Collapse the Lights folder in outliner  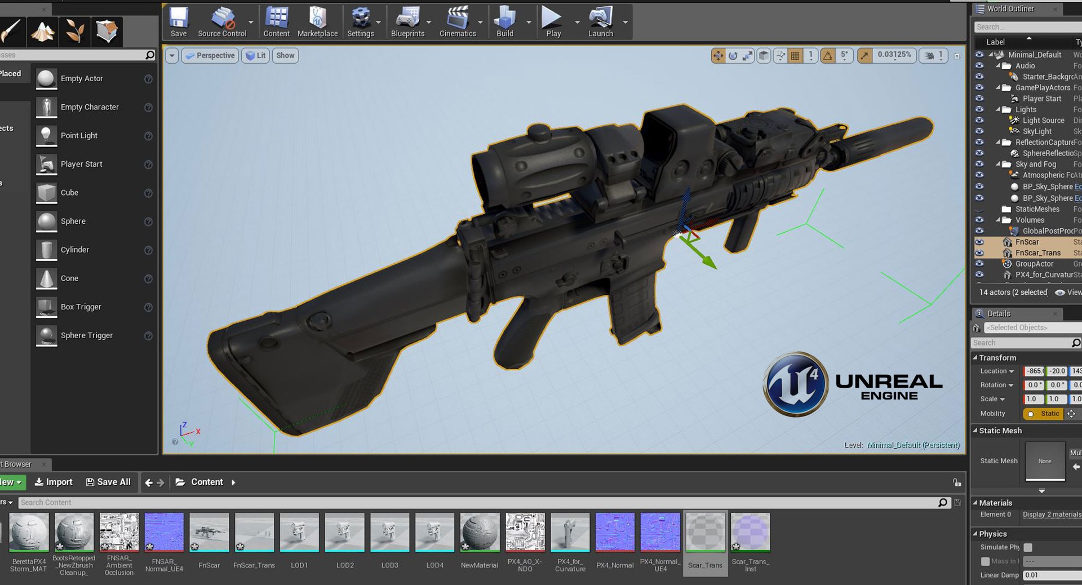click(x=998, y=109)
